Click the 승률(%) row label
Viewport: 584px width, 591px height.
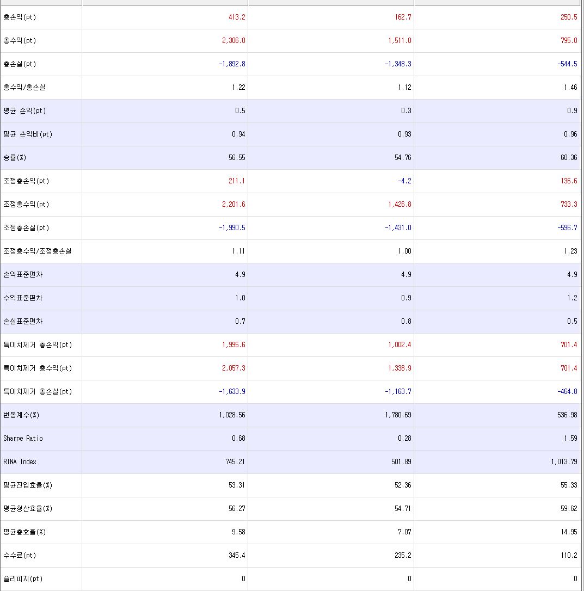[x=15, y=158]
